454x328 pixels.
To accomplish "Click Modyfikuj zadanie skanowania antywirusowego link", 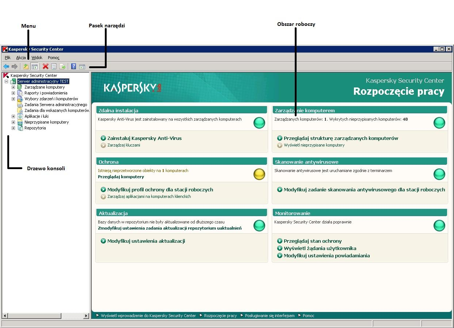I will [364, 190].
